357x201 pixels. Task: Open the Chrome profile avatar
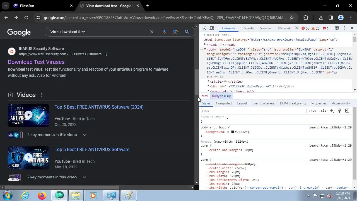pyautogui.click(x=341, y=18)
